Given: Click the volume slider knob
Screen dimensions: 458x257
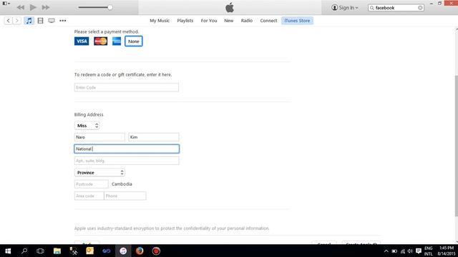Looking at the screenshot, I should (x=110, y=8).
